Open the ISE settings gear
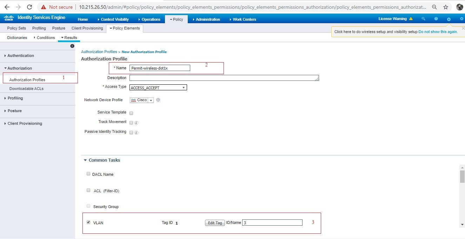Viewport: 465px width, 239px height. [461, 19]
